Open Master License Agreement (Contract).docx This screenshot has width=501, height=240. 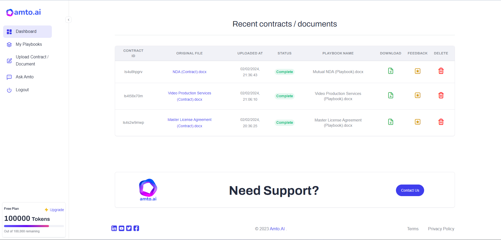(x=189, y=122)
